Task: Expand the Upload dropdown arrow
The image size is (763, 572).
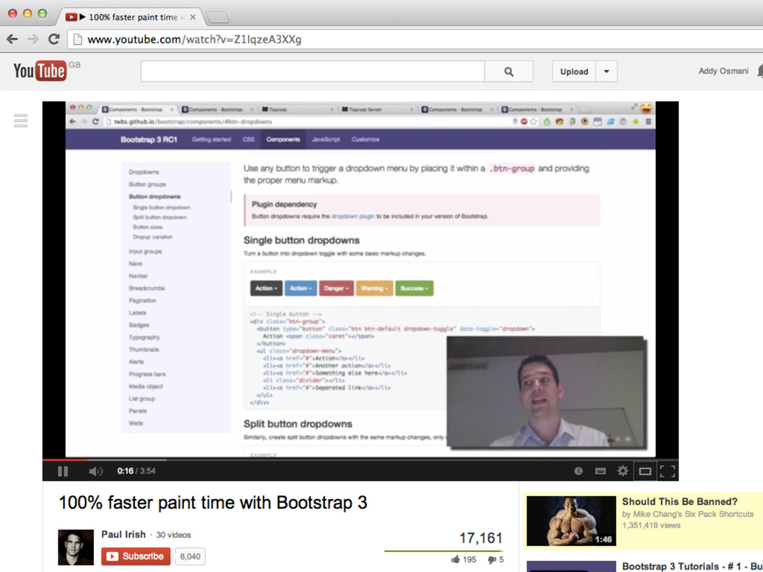Action: coord(606,71)
